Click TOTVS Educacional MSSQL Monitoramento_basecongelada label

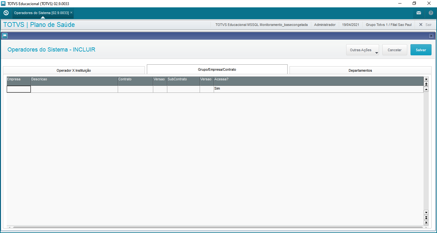pos(262,25)
